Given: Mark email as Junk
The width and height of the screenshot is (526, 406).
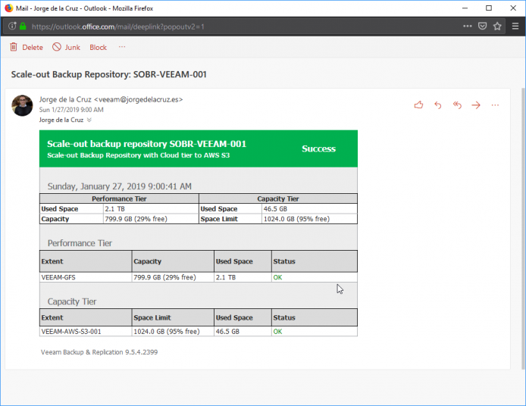Looking at the screenshot, I should point(67,47).
